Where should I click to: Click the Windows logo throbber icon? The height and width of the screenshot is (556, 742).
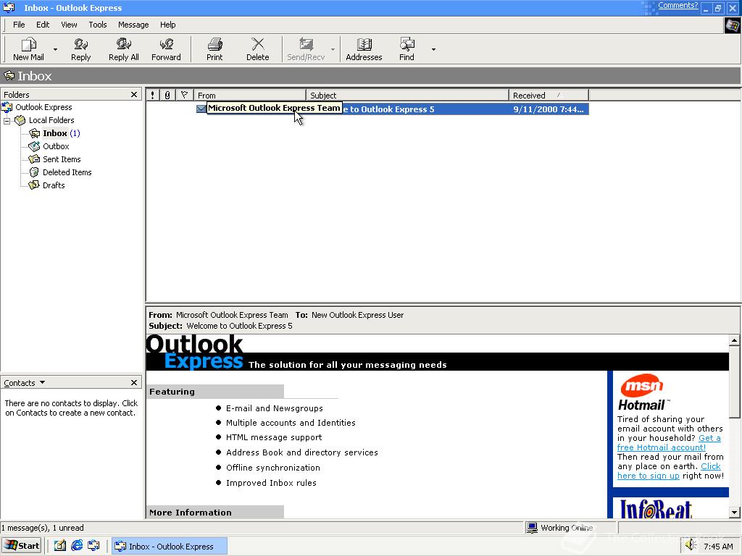(x=733, y=25)
